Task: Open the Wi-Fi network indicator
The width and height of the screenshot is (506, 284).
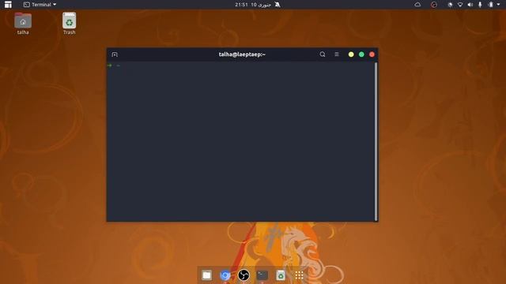Action: [x=460, y=5]
